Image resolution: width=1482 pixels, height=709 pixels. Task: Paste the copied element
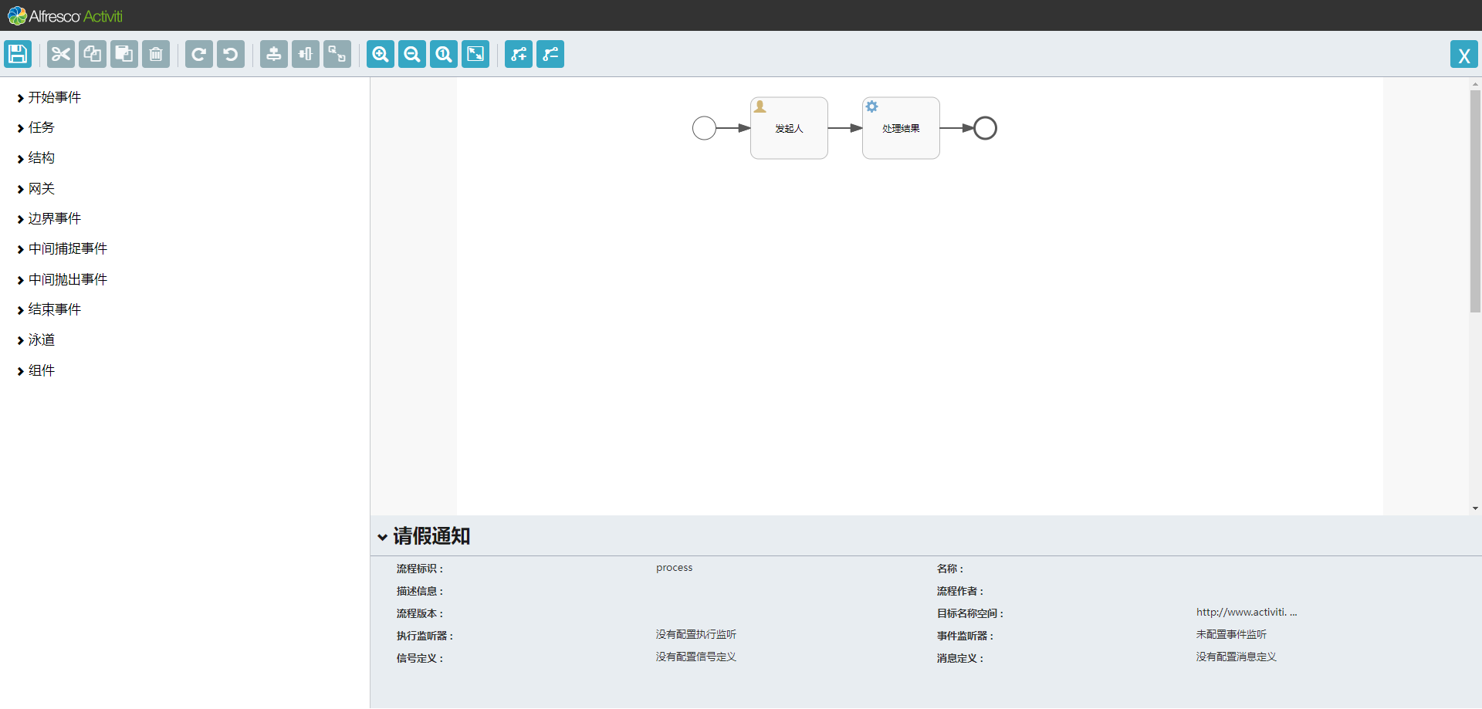click(123, 54)
